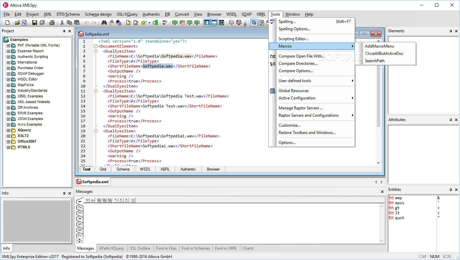Click the XSL-FO transformation icon
This screenshot has width=460, height=260.
[190, 23]
